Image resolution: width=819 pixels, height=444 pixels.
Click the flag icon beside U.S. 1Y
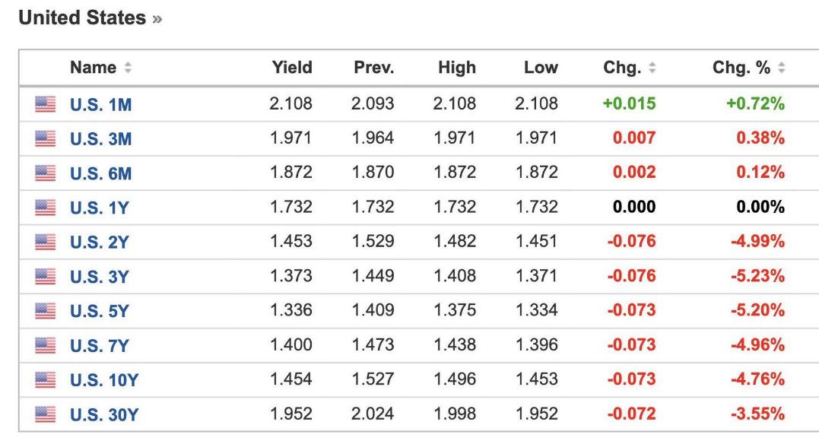pyautogui.click(x=46, y=208)
